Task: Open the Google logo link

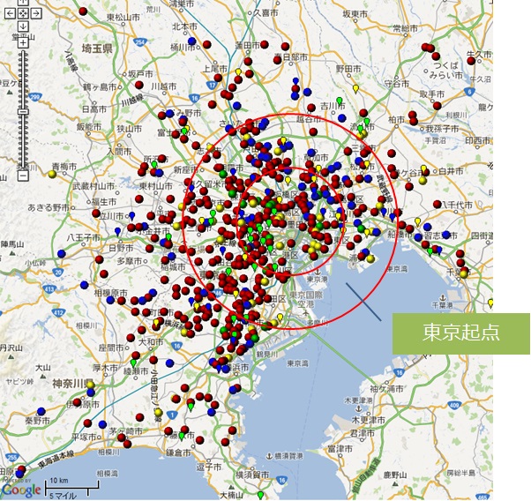Action: [x=21, y=490]
